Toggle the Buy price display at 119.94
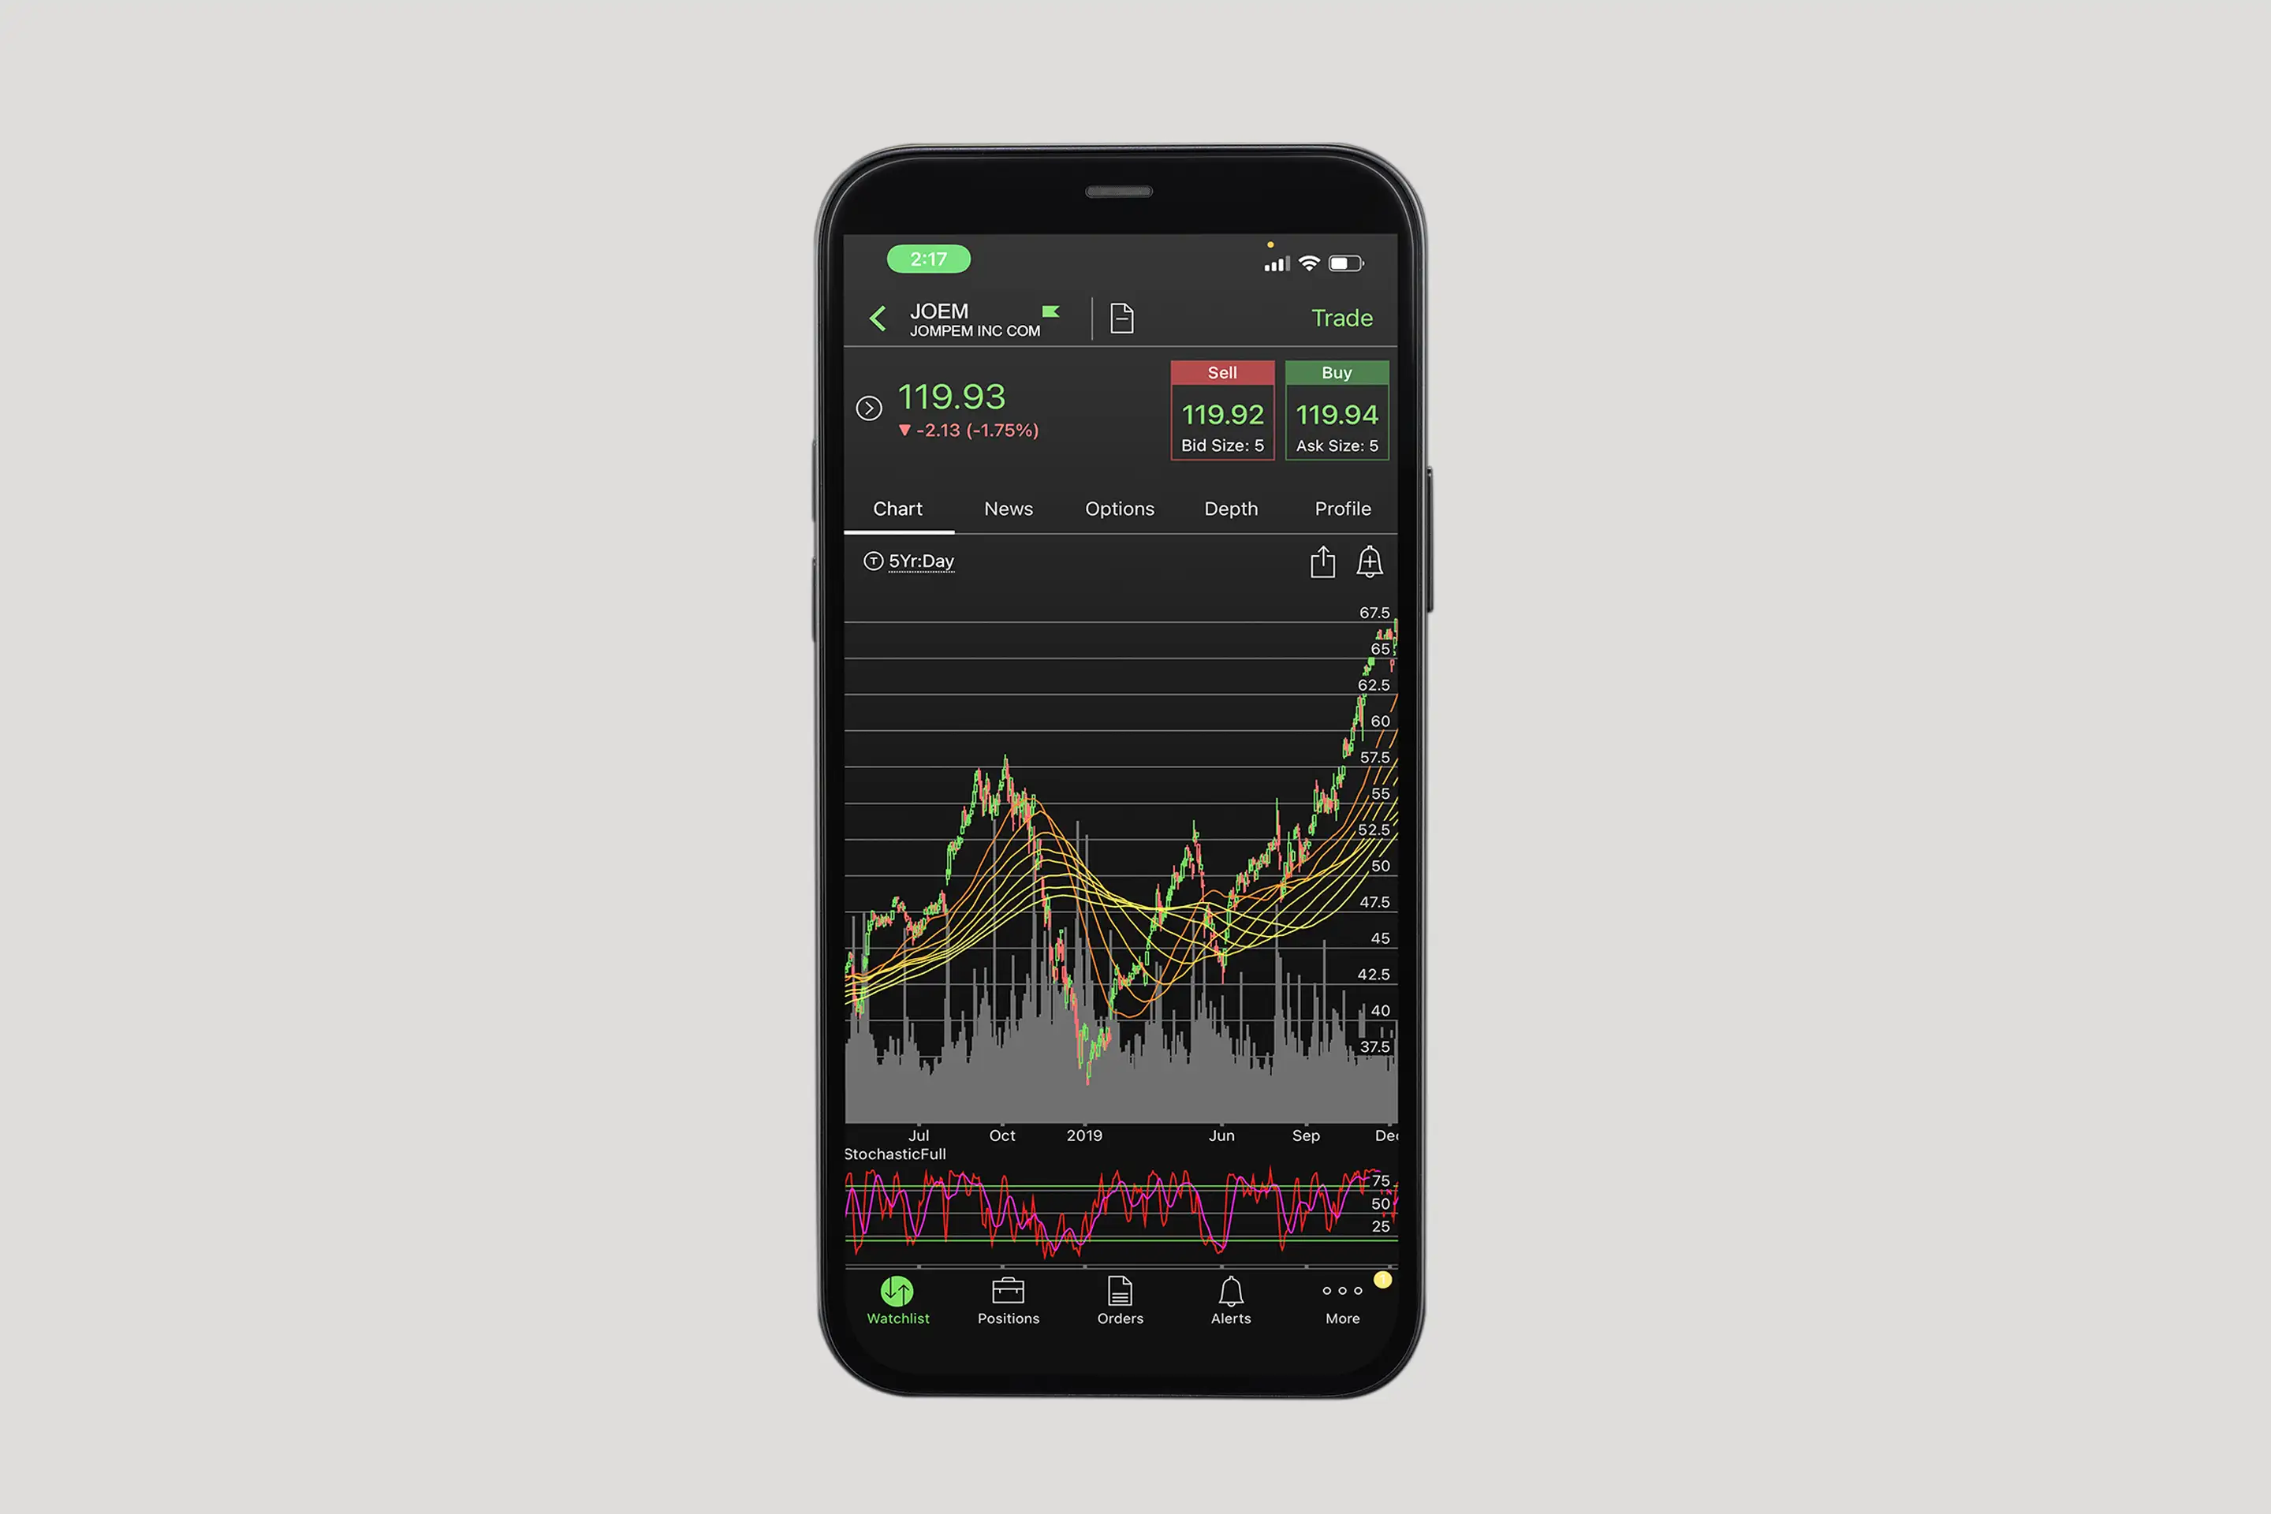Viewport: 2271px width, 1514px height. click(x=1338, y=412)
